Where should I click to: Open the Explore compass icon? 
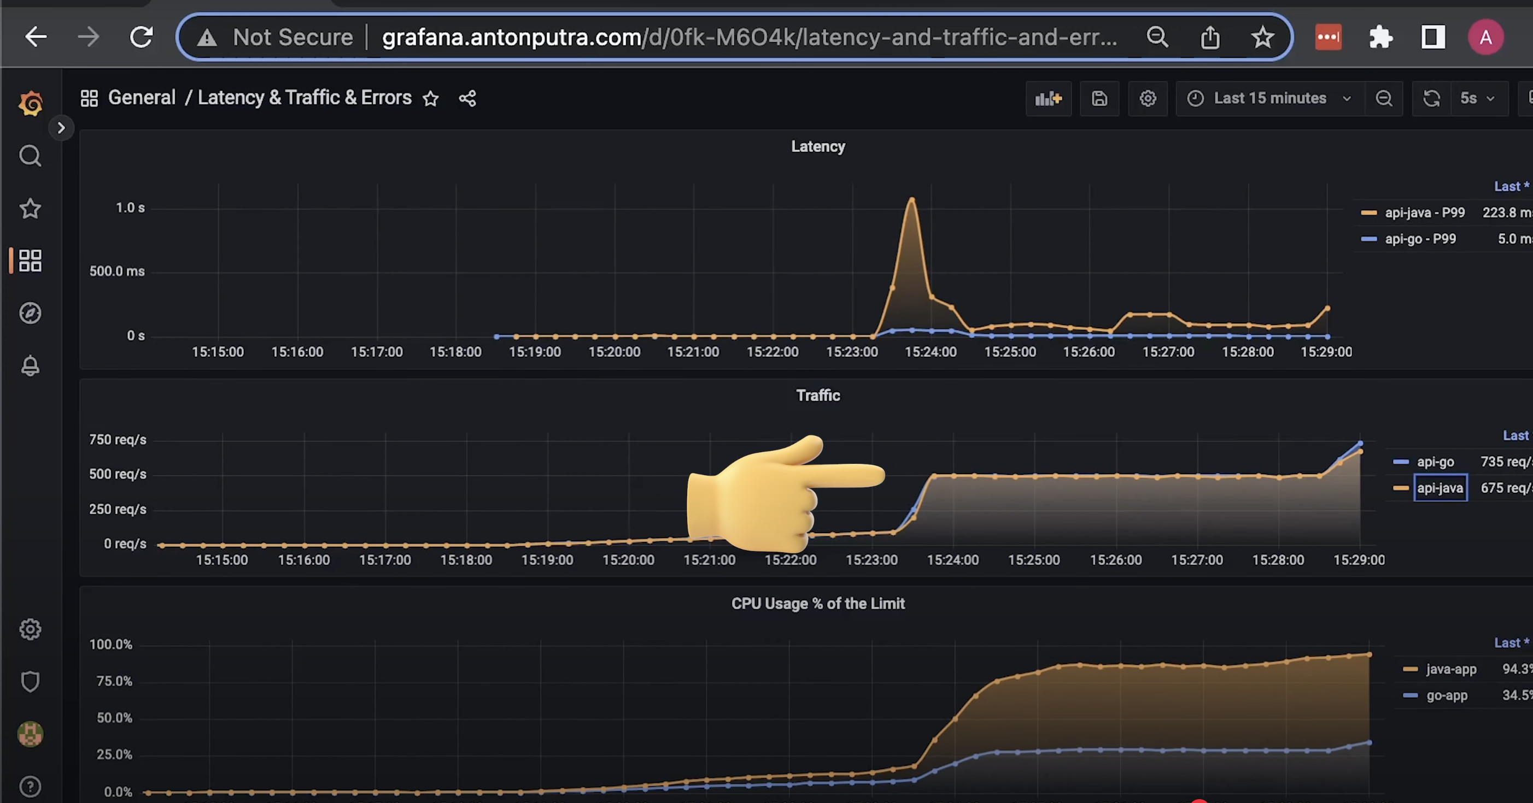(x=31, y=313)
